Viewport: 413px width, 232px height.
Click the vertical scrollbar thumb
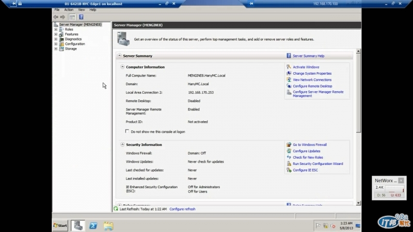(x=358, y=93)
